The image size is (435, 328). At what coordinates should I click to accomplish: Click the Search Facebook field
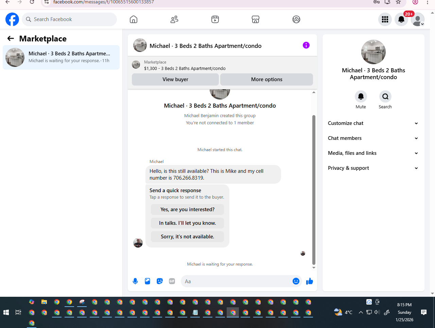point(69,19)
